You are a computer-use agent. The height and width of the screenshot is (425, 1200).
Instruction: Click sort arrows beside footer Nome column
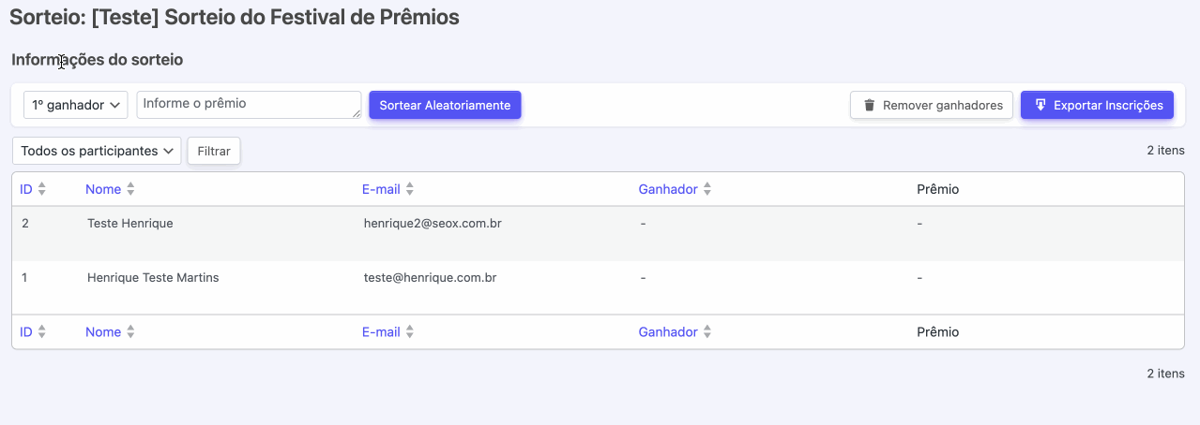tap(130, 332)
